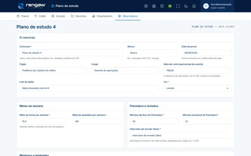Toggle fullscreen mode icon

[x=178, y=6]
